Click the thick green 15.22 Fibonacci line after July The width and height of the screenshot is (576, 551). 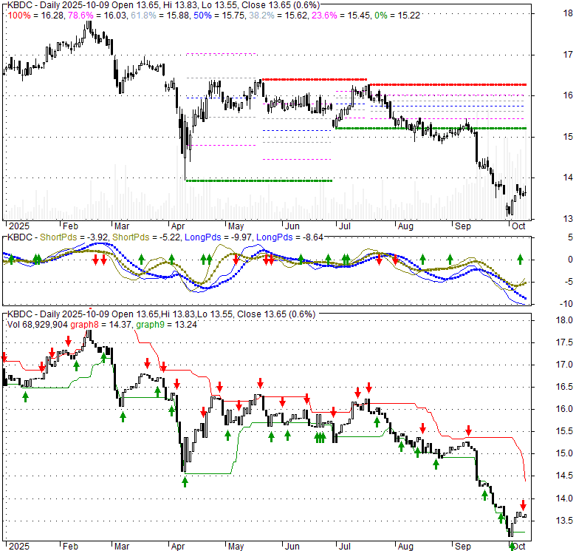point(431,128)
